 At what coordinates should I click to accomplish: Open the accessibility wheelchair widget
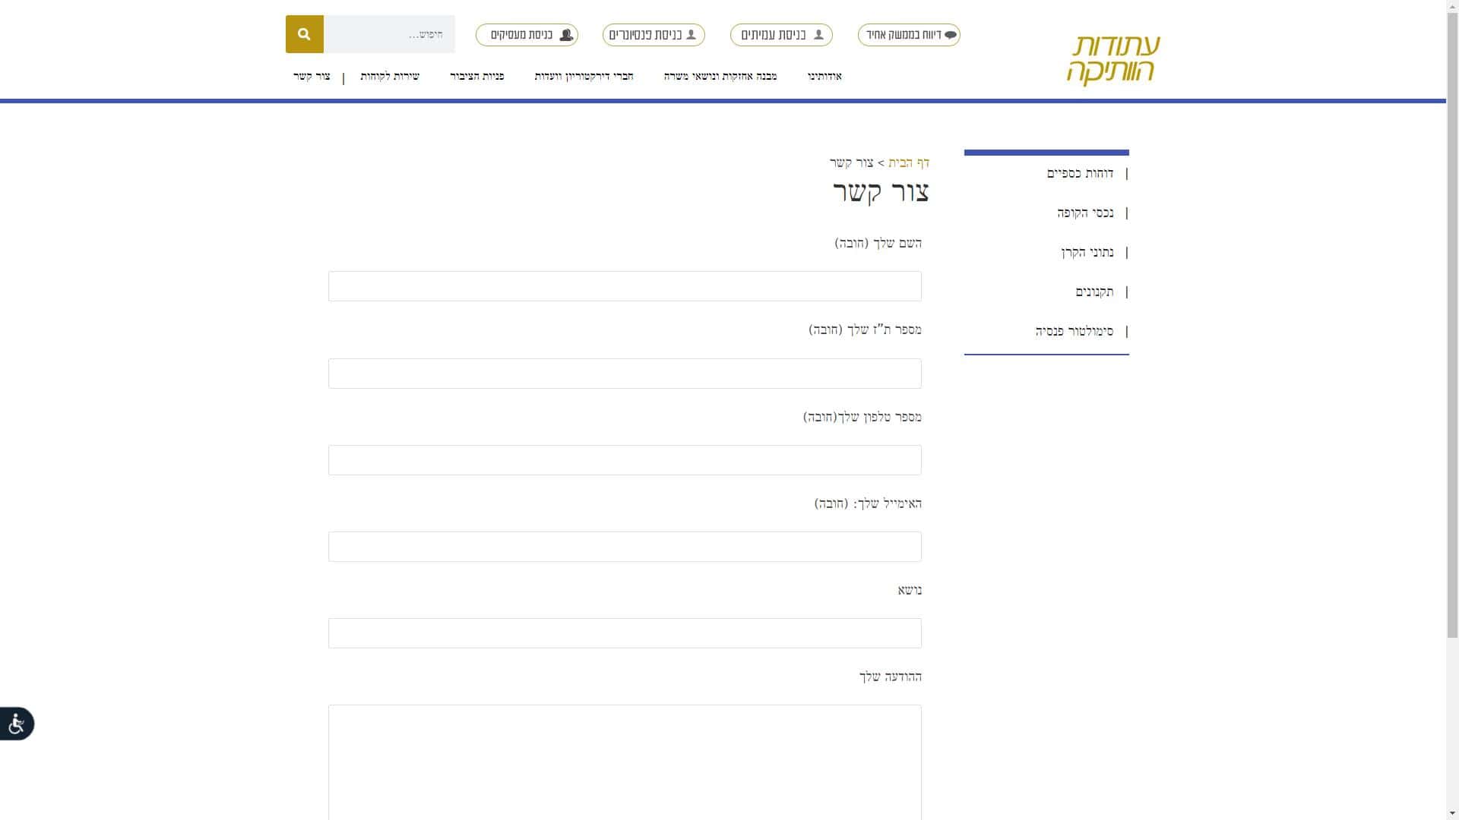(17, 724)
